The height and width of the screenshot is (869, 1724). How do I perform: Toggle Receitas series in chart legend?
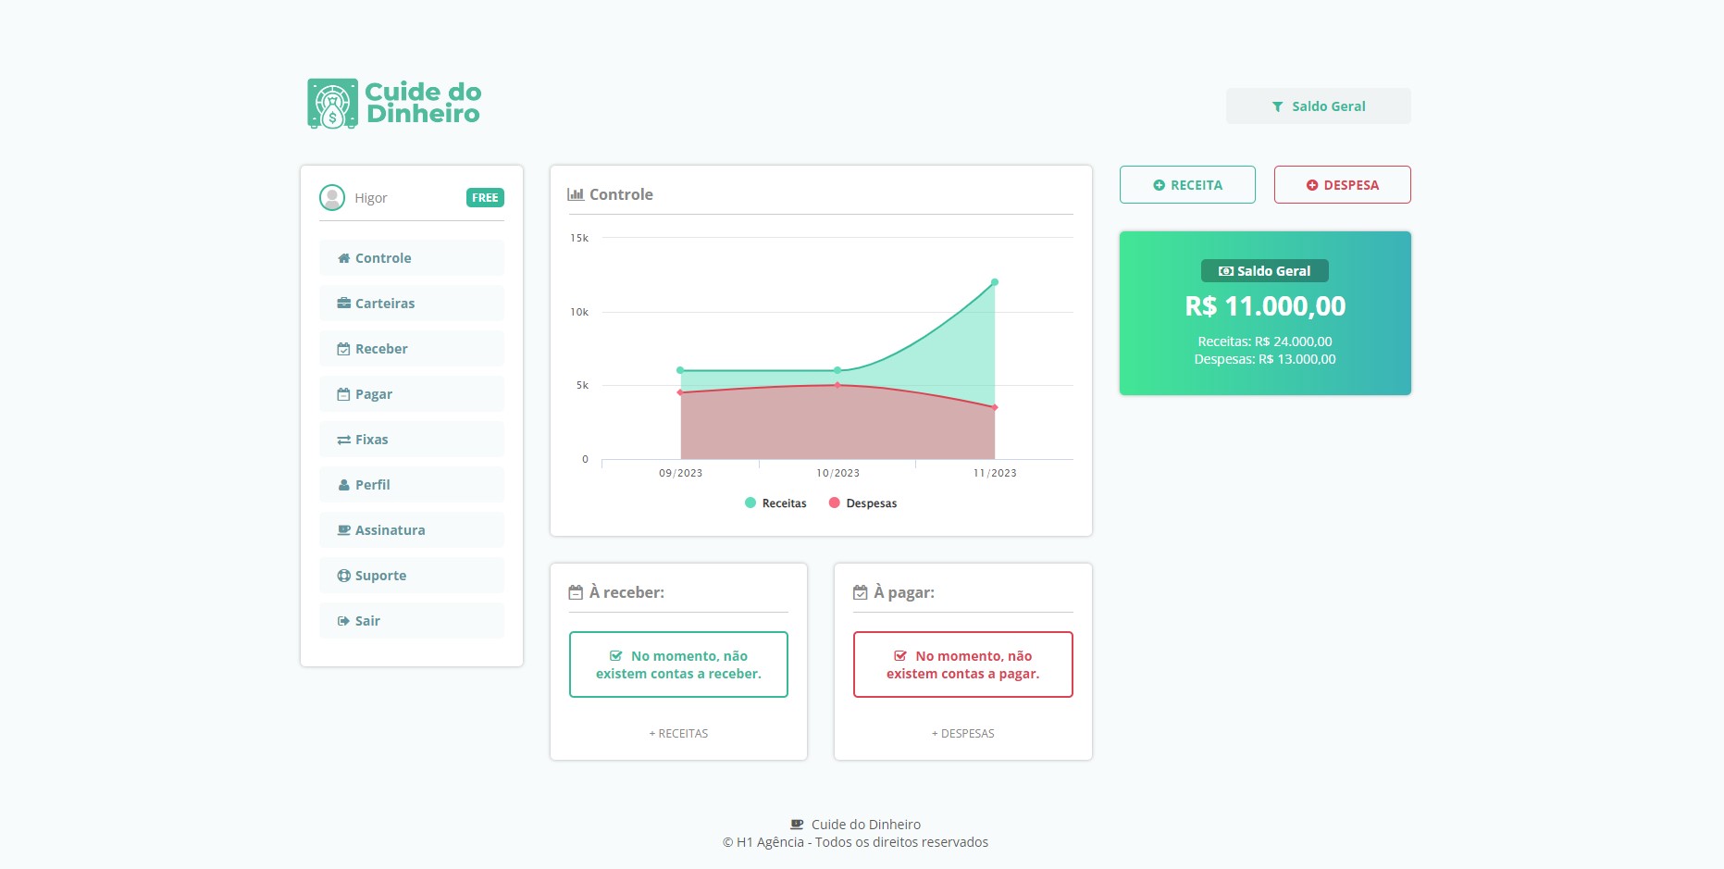(x=775, y=503)
